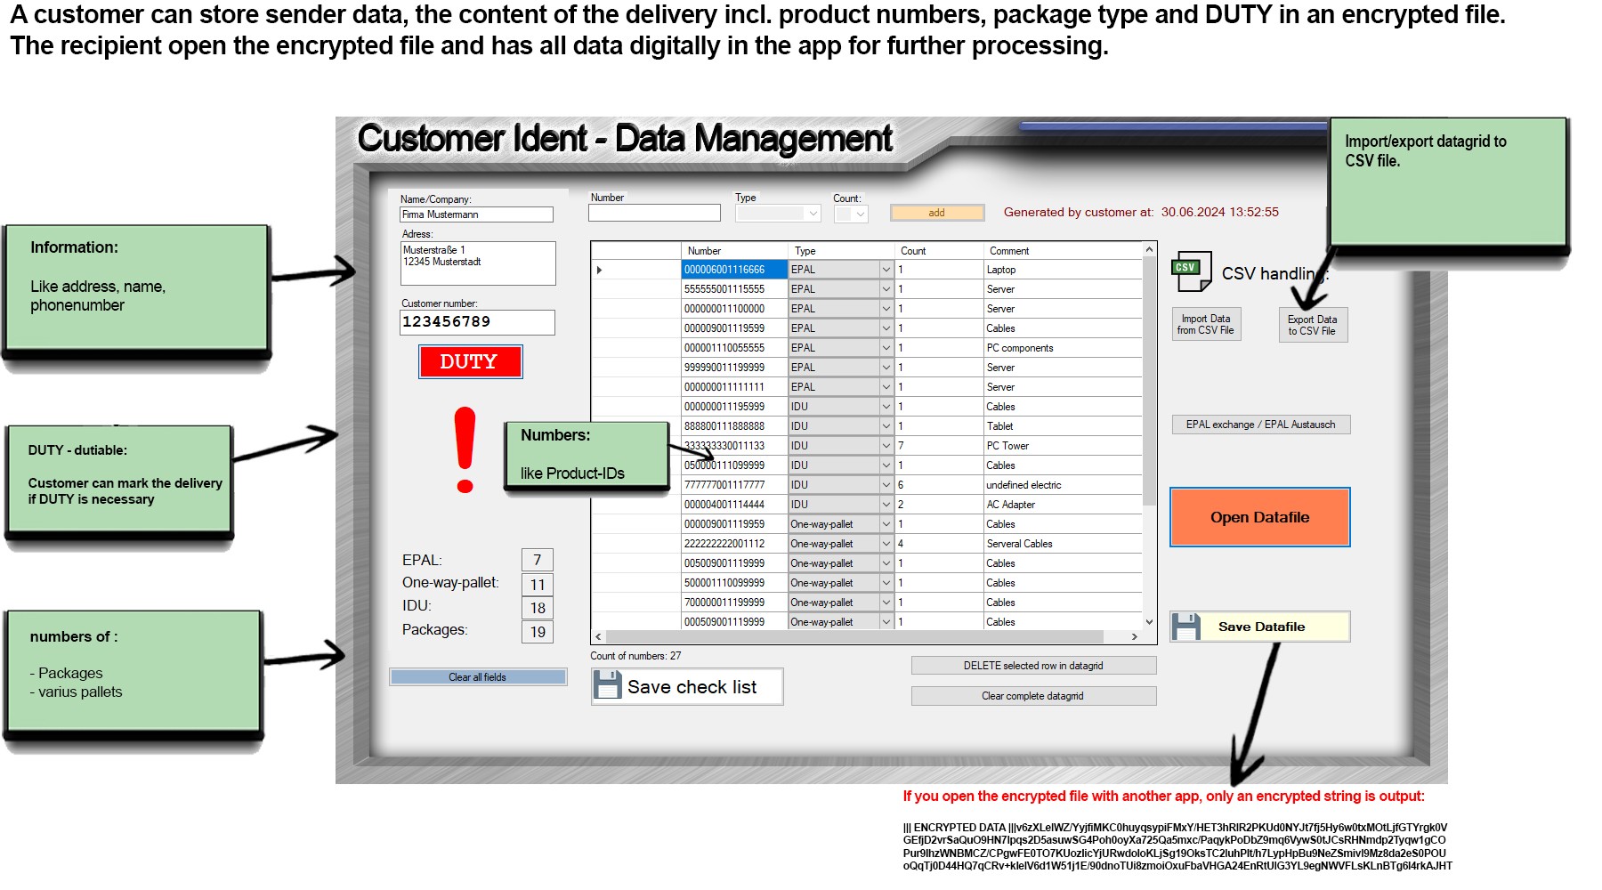The width and height of the screenshot is (1602, 890).
Task: Click the Number input field
Action: [654, 213]
